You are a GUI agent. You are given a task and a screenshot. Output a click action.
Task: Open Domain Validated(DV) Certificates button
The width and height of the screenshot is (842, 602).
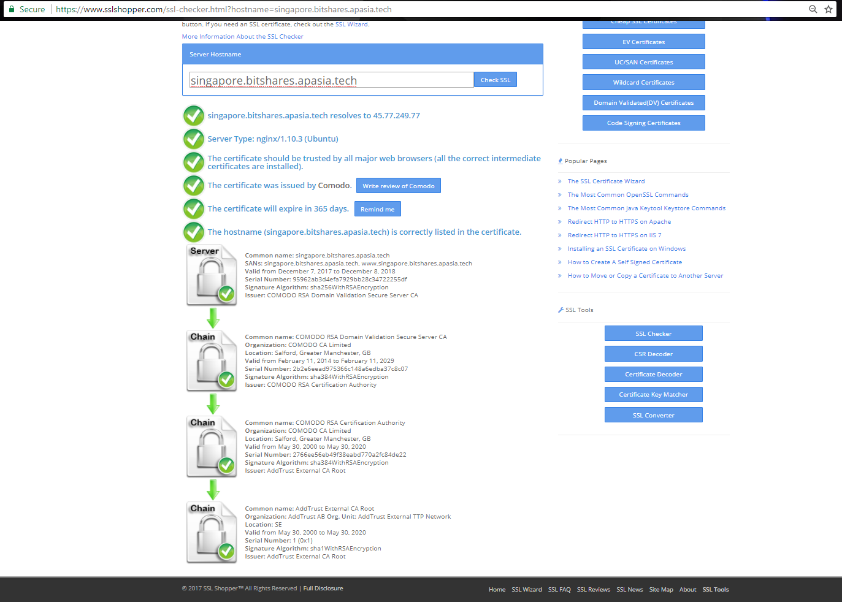[x=644, y=102]
